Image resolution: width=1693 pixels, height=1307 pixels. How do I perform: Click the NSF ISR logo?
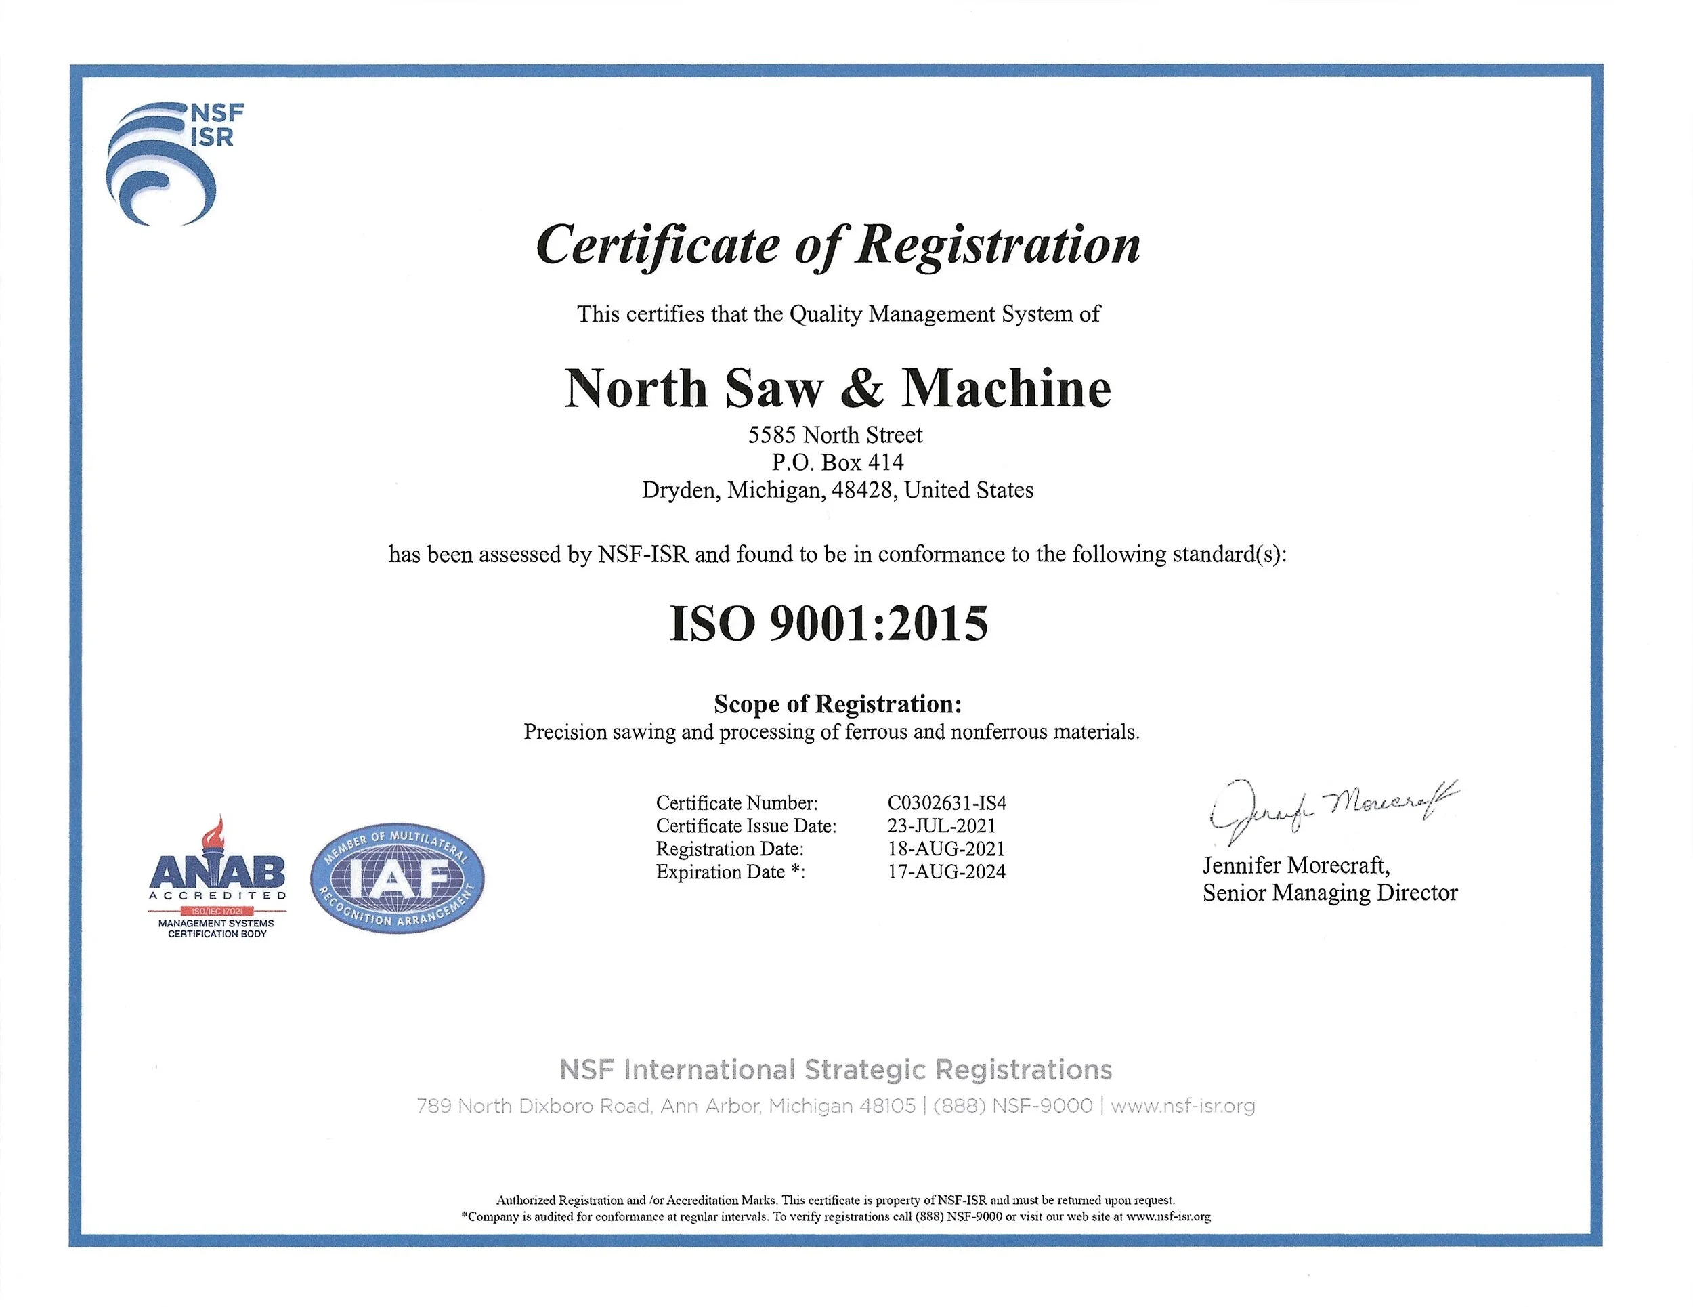tap(169, 163)
